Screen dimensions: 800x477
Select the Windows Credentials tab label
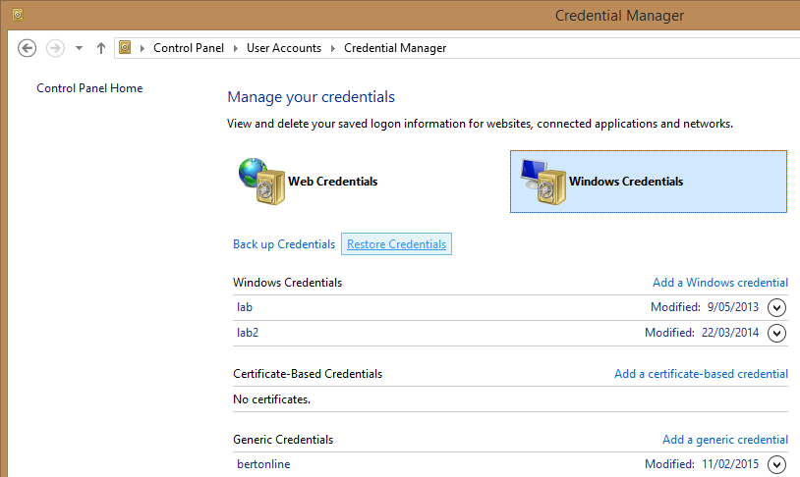(x=625, y=182)
